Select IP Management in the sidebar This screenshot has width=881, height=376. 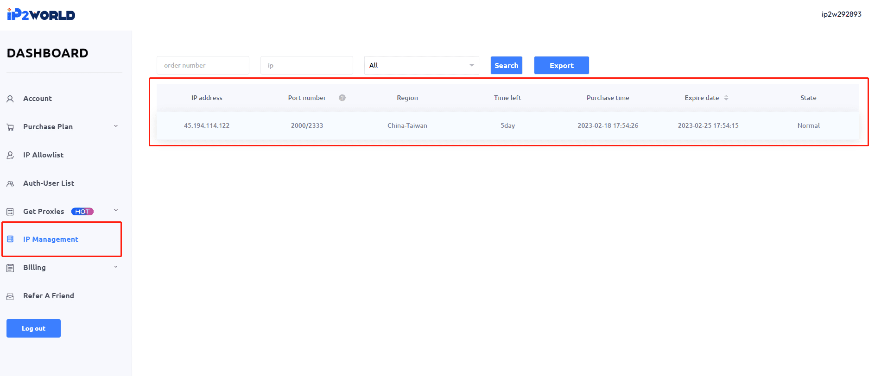pos(51,239)
